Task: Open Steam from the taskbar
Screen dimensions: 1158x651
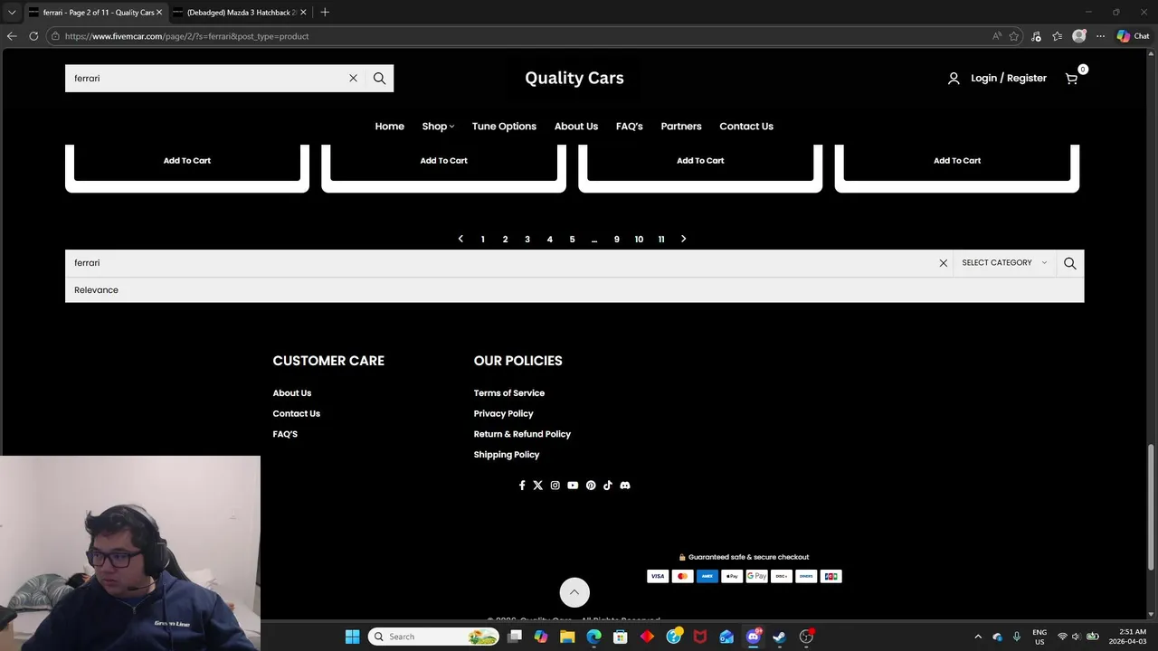Action: pyautogui.click(x=779, y=637)
